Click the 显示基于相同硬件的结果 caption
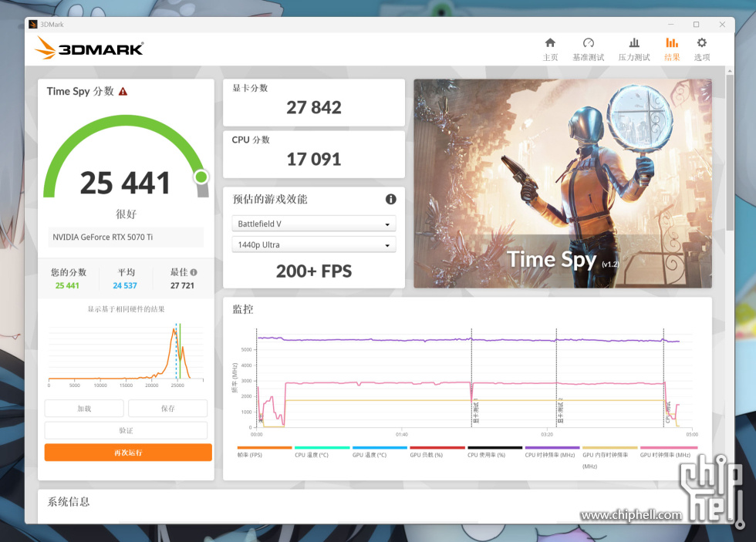Image resolution: width=756 pixels, height=542 pixels. [x=126, y=309]
